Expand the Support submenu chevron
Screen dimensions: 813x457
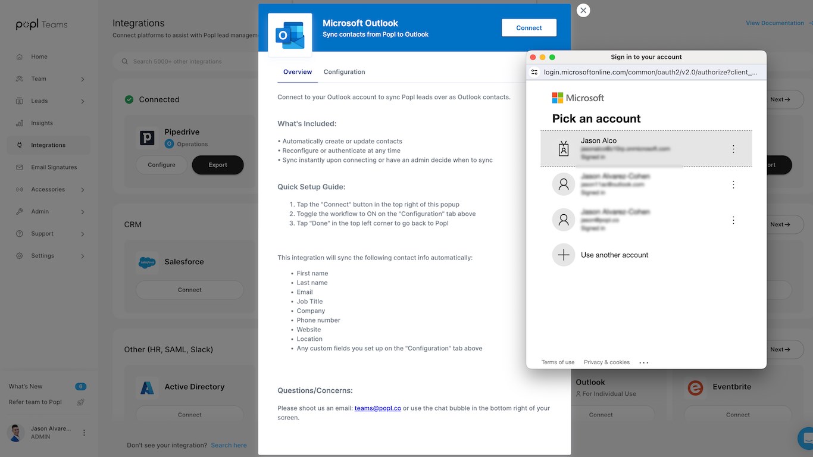click(x=83, y=234)
